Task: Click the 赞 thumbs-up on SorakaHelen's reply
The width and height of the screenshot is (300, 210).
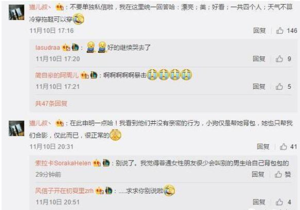Action: tap(283, 174)
